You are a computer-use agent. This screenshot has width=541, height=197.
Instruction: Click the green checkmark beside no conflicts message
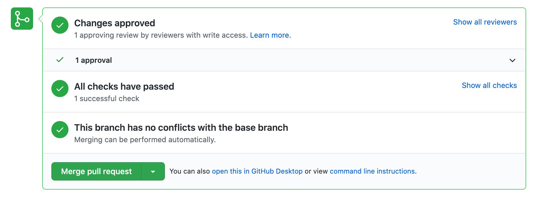[60, 130]
